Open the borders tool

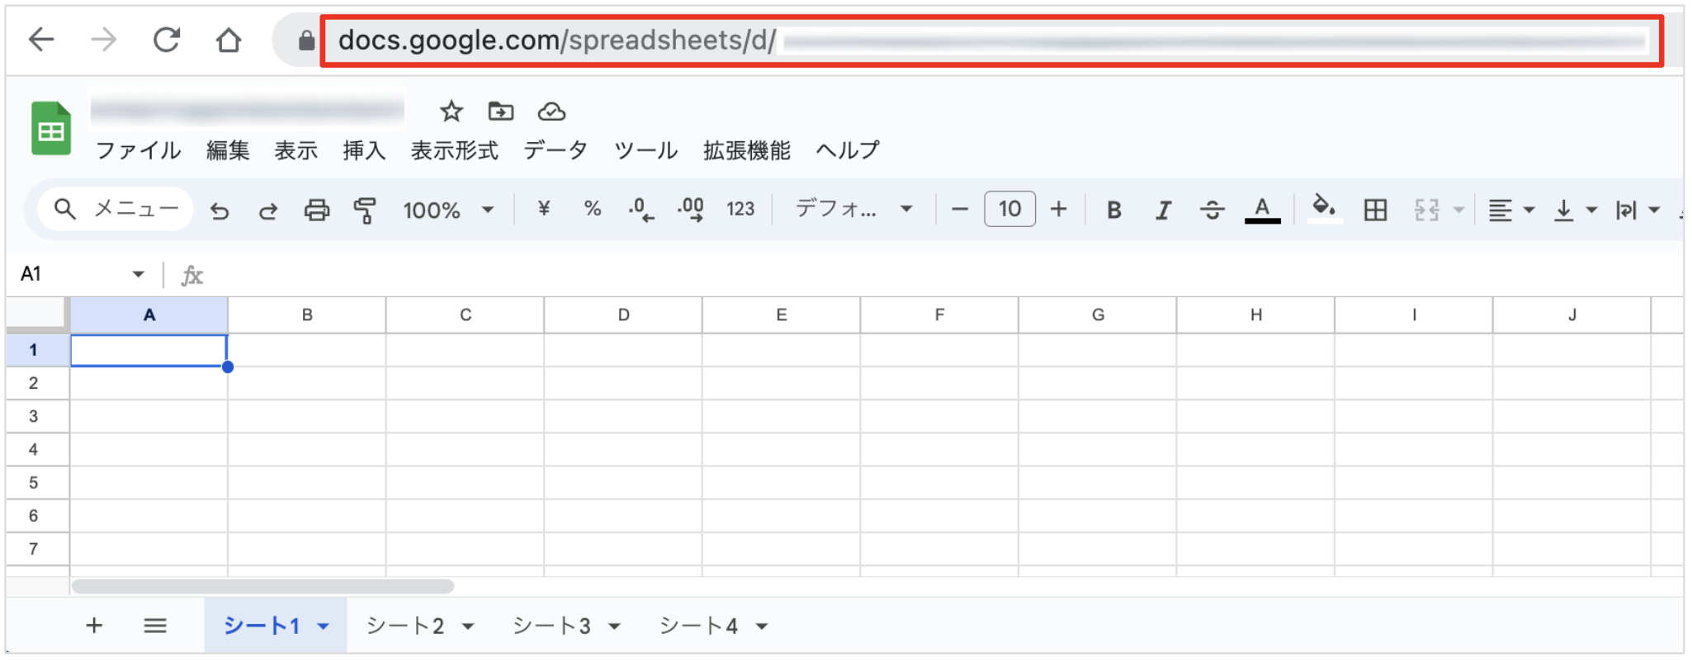click(1375, 210)
